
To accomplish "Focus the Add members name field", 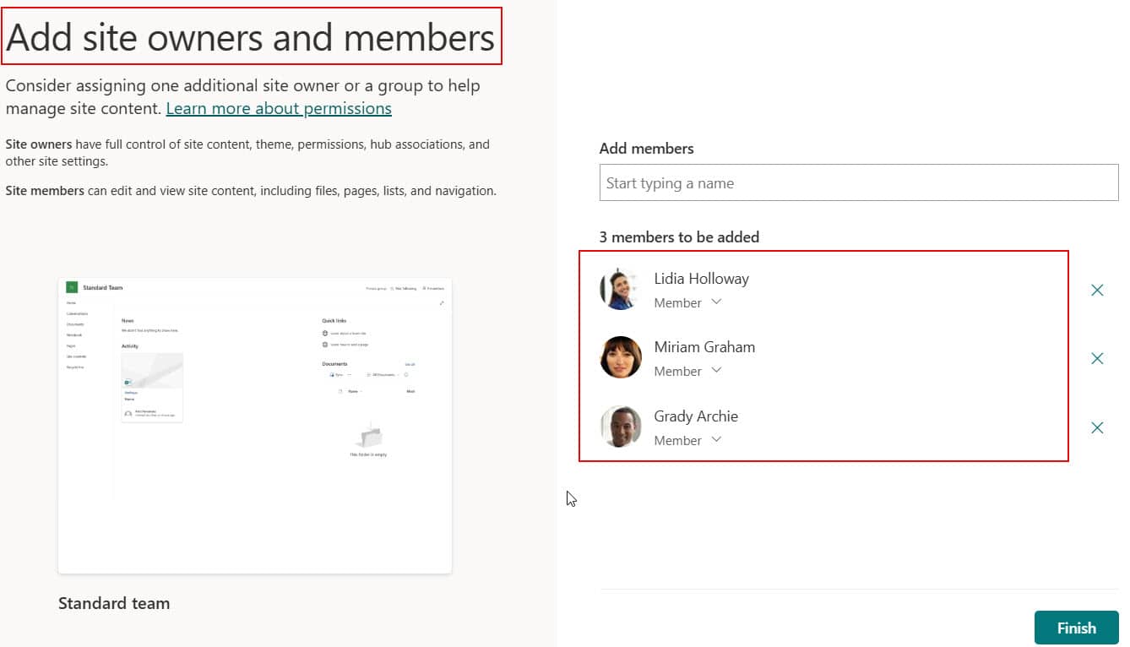I will point(858,183).
